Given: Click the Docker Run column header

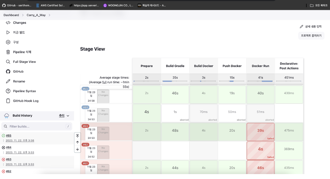Looking at the screenshot, I should (260, 66).
